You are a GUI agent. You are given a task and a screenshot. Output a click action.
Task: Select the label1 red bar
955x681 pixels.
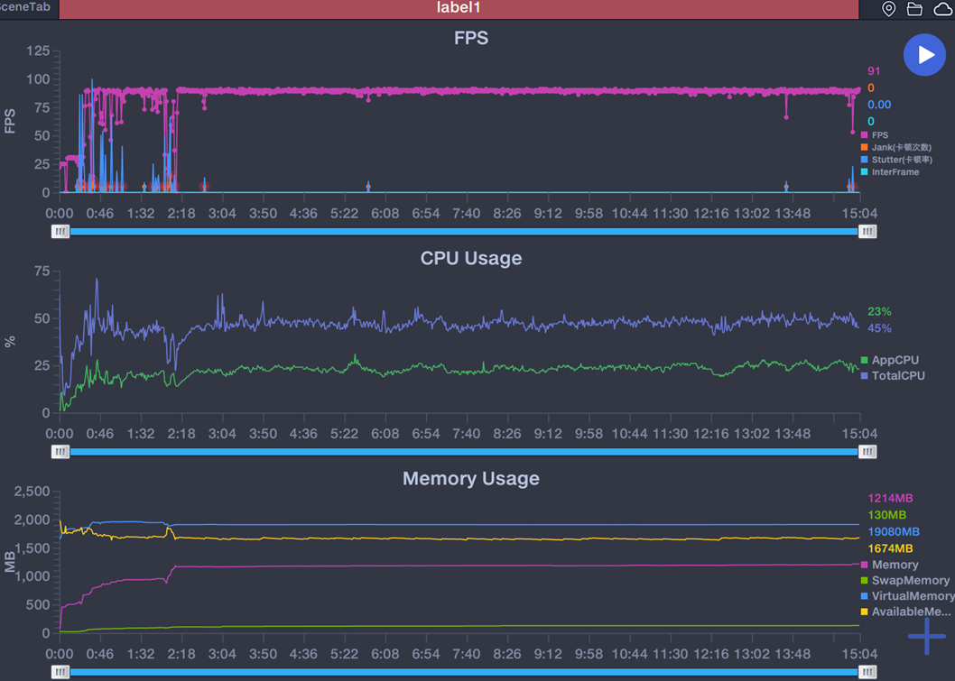click(x=459, y=8)
